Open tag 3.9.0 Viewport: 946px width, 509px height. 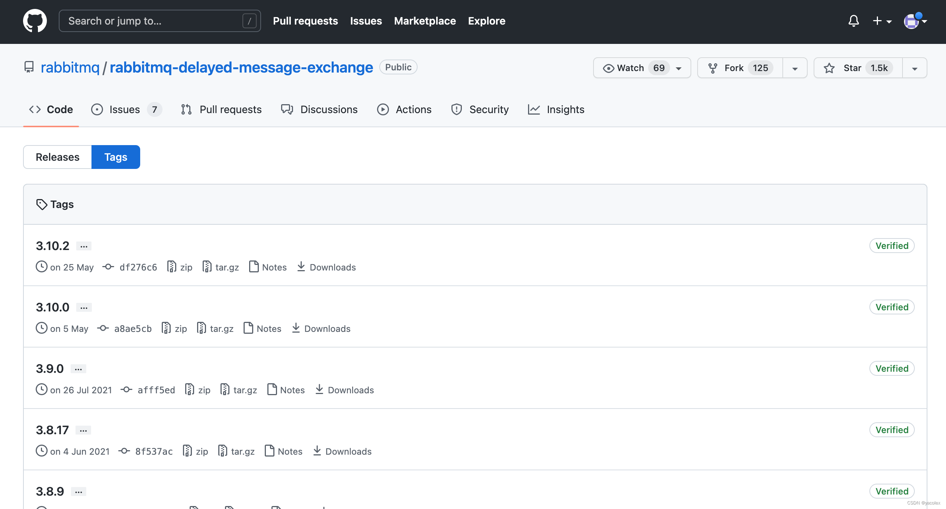click(x=50, y=368)
